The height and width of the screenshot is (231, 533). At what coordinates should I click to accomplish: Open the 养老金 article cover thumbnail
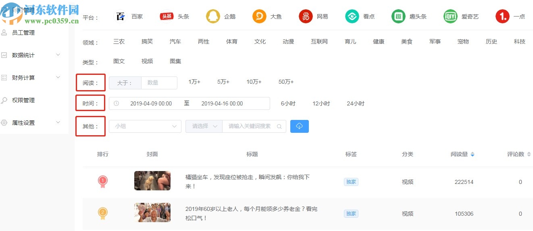click(152, 212)
